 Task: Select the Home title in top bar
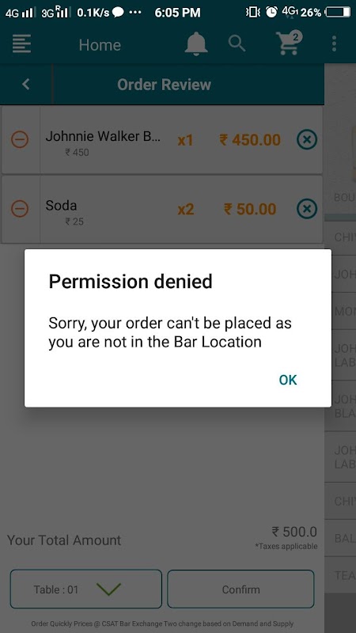100,45
